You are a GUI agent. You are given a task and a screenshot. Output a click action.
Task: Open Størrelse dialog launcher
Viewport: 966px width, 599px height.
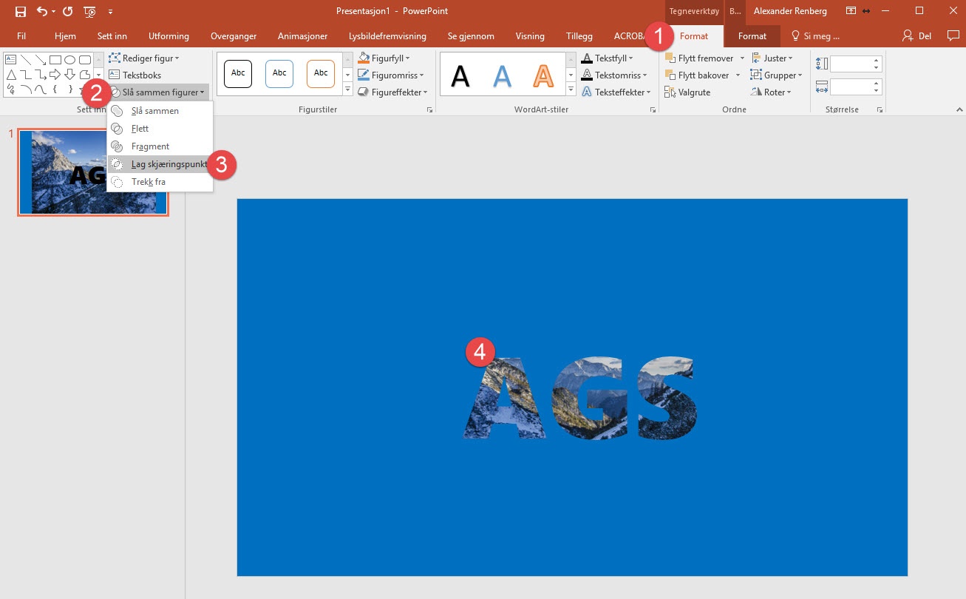879,109
